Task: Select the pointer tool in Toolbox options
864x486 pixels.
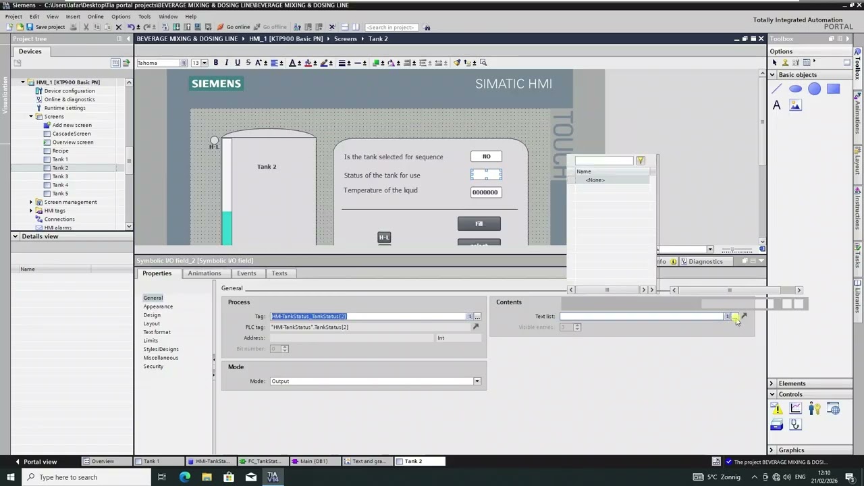Action: click(x=774, y=63)
